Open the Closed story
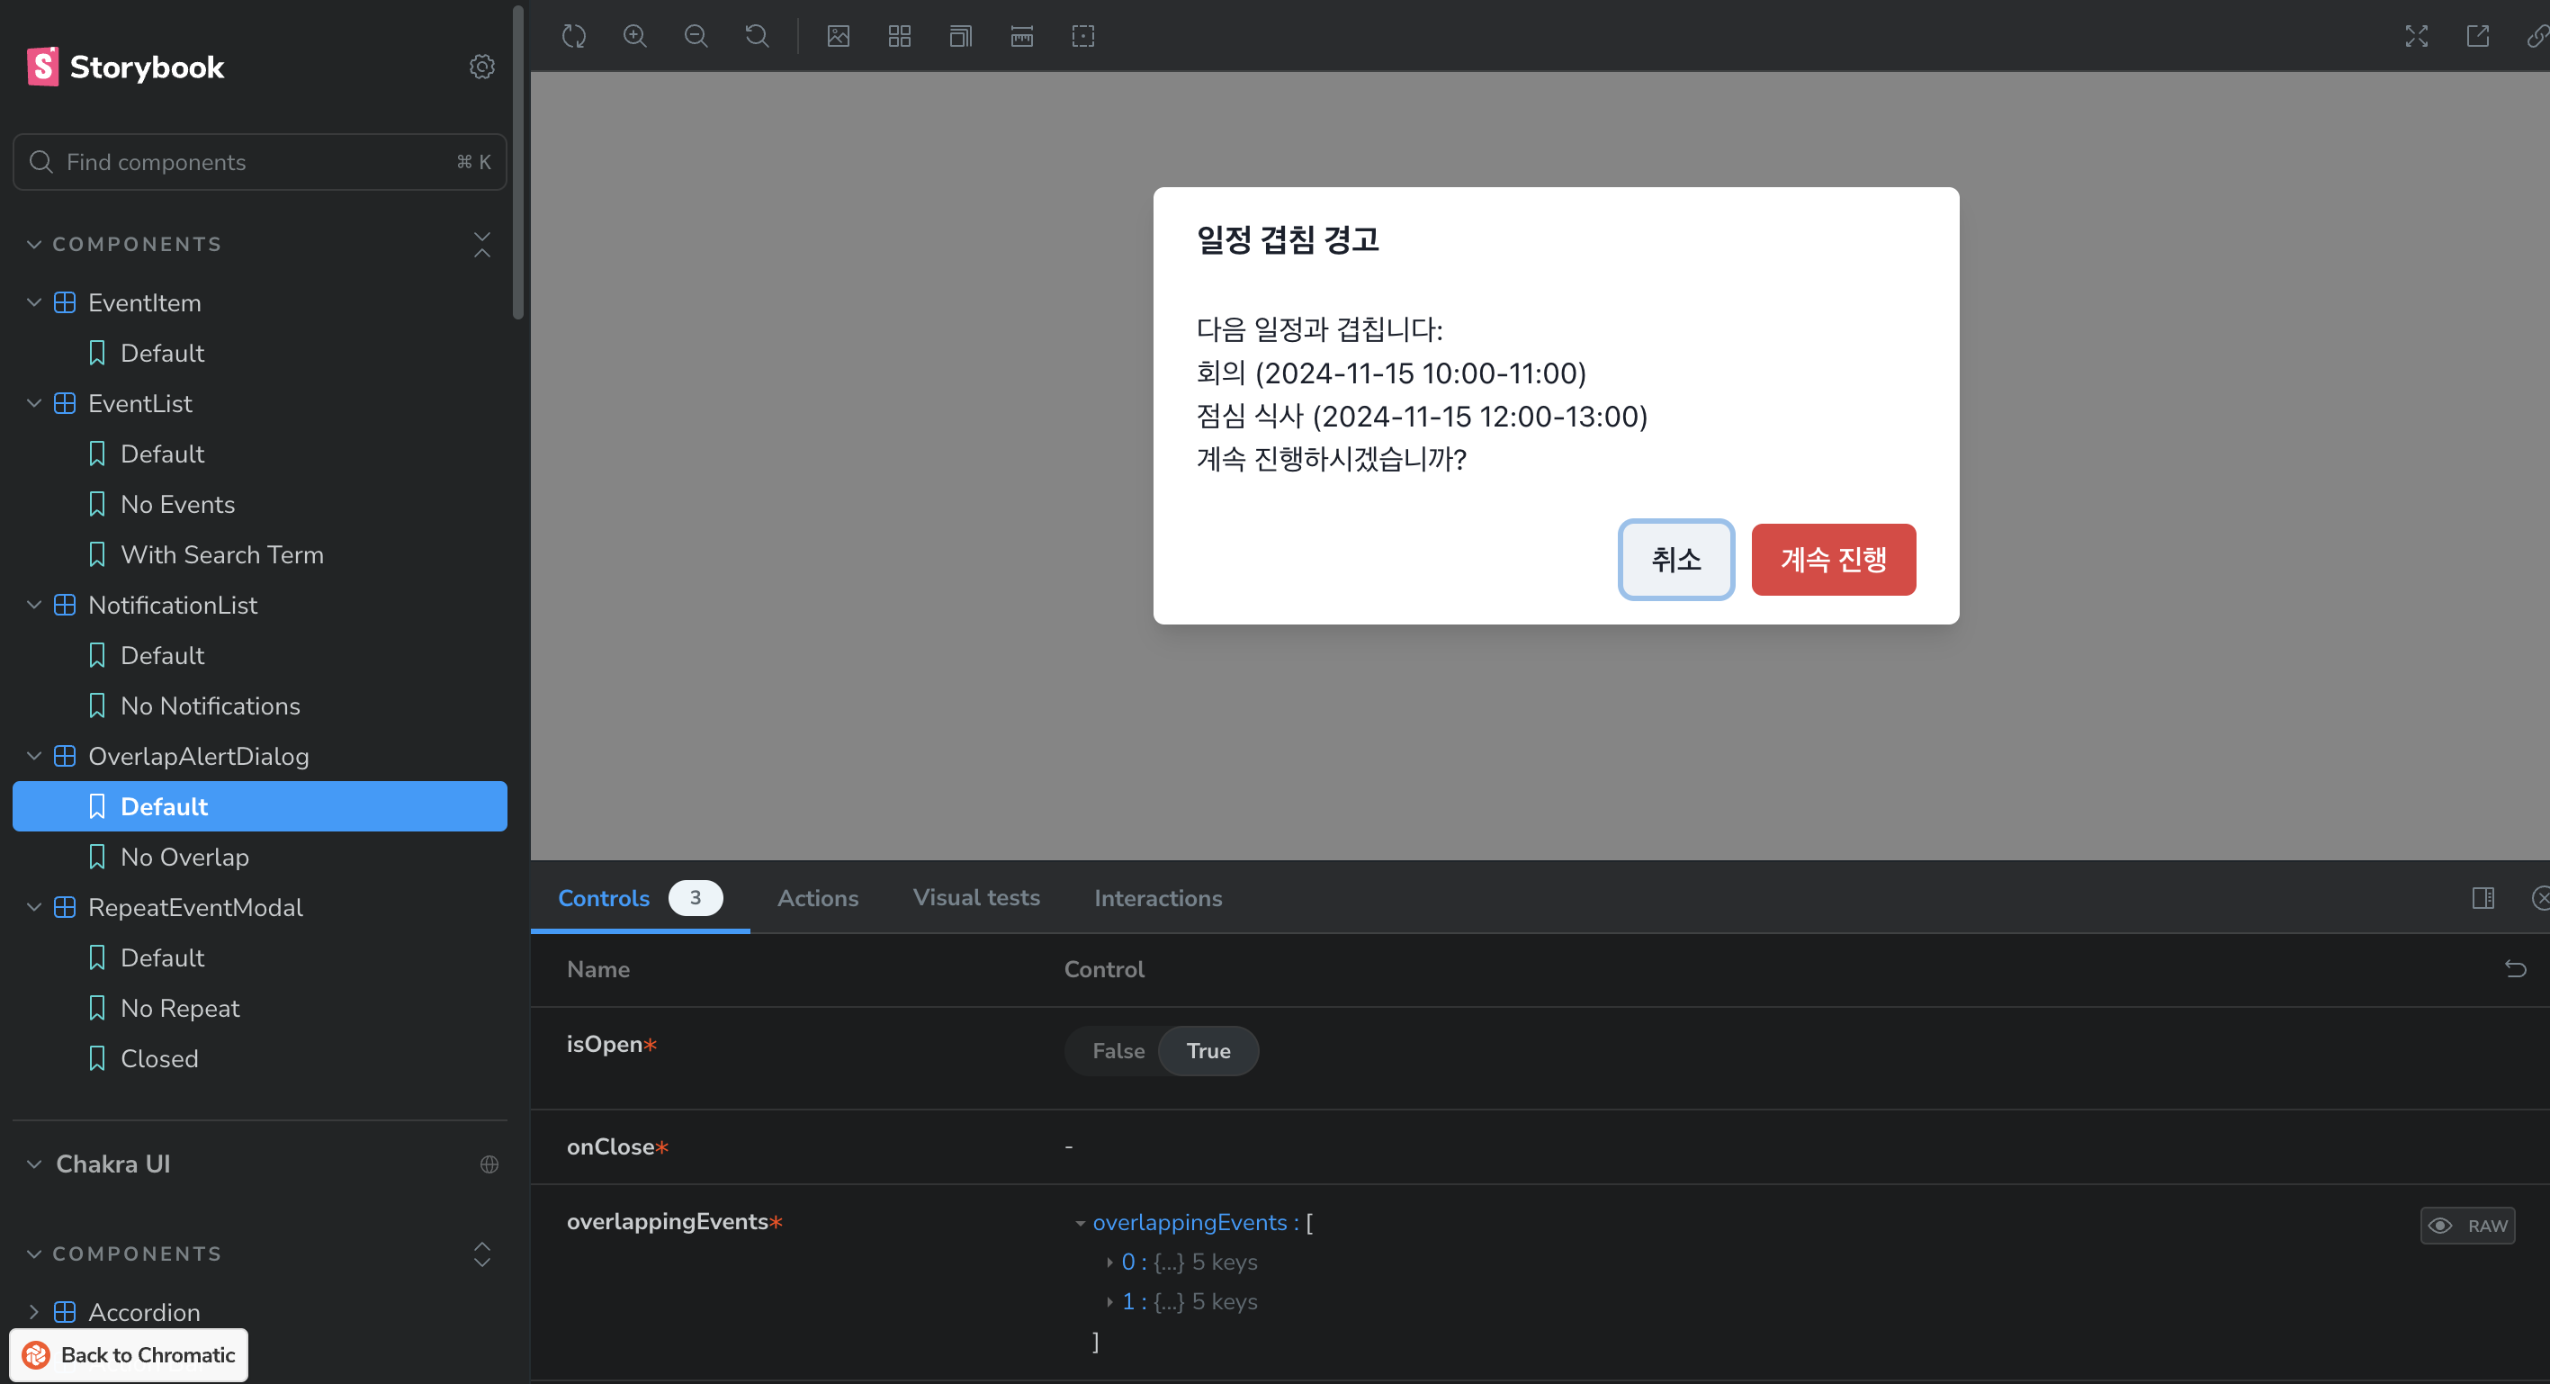 pyautogui.click(x=259, y=1058)
